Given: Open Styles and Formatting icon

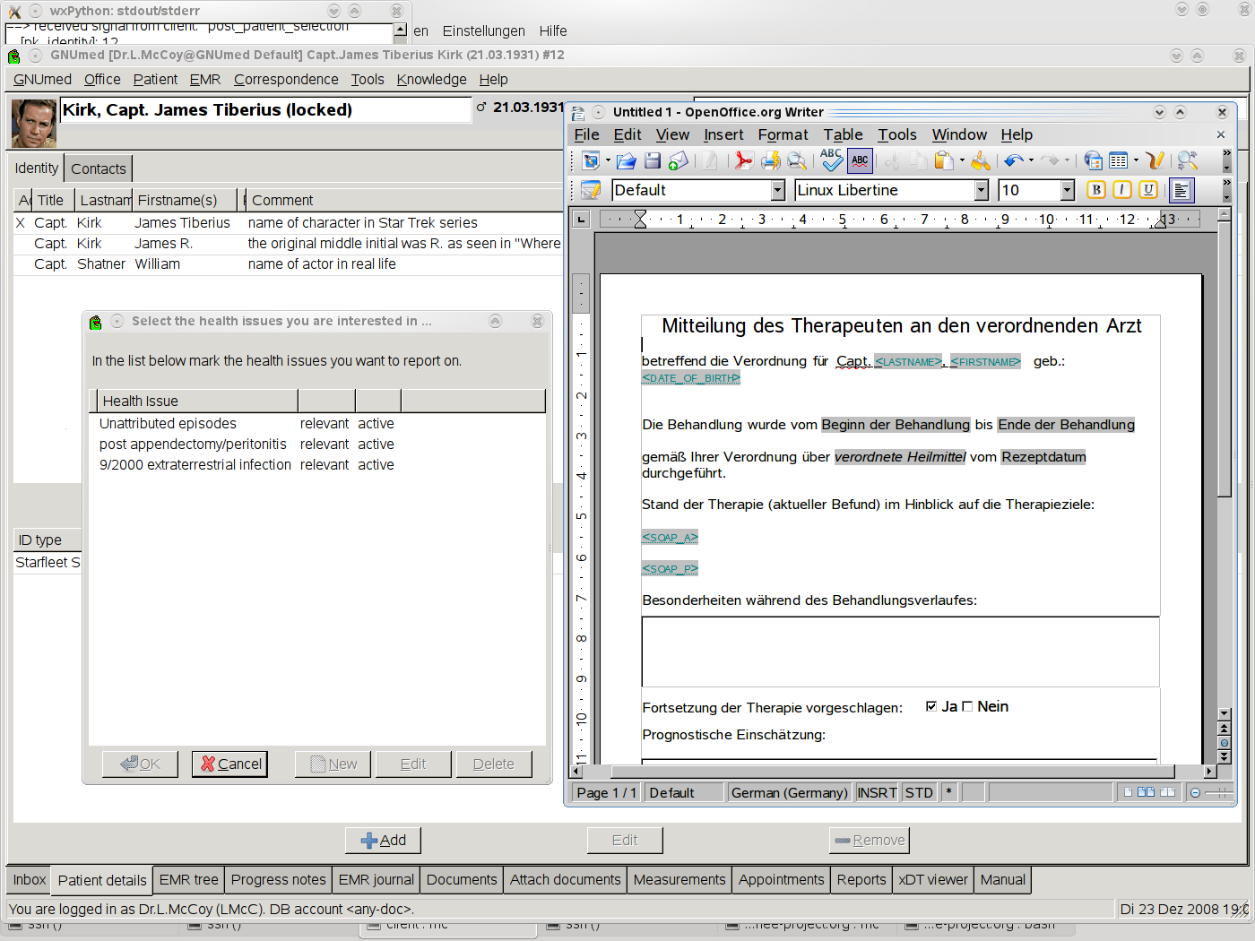Looking at the screenshot, I should 591,190.
